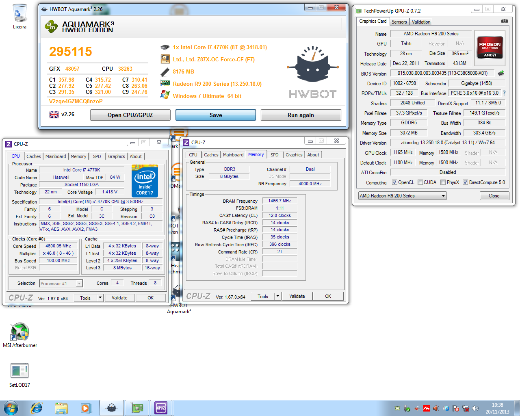The height and width of the screenshot is (416, 520).
Task: Click the white volume speaker tray icon
Action: 475,408
